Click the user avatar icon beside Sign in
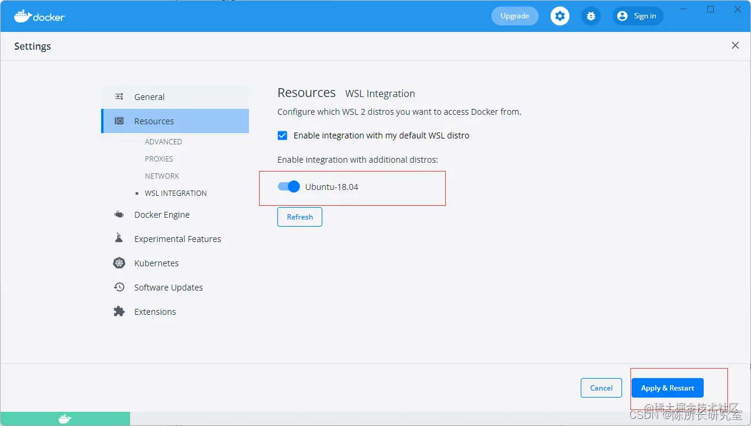Viewport: 751px width, 426px height. pos(622,16)
